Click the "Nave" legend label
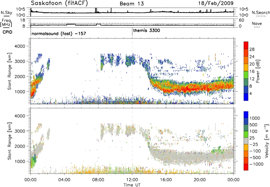The image size is (270, 187). pyautogui.click(x=257, y=23)
